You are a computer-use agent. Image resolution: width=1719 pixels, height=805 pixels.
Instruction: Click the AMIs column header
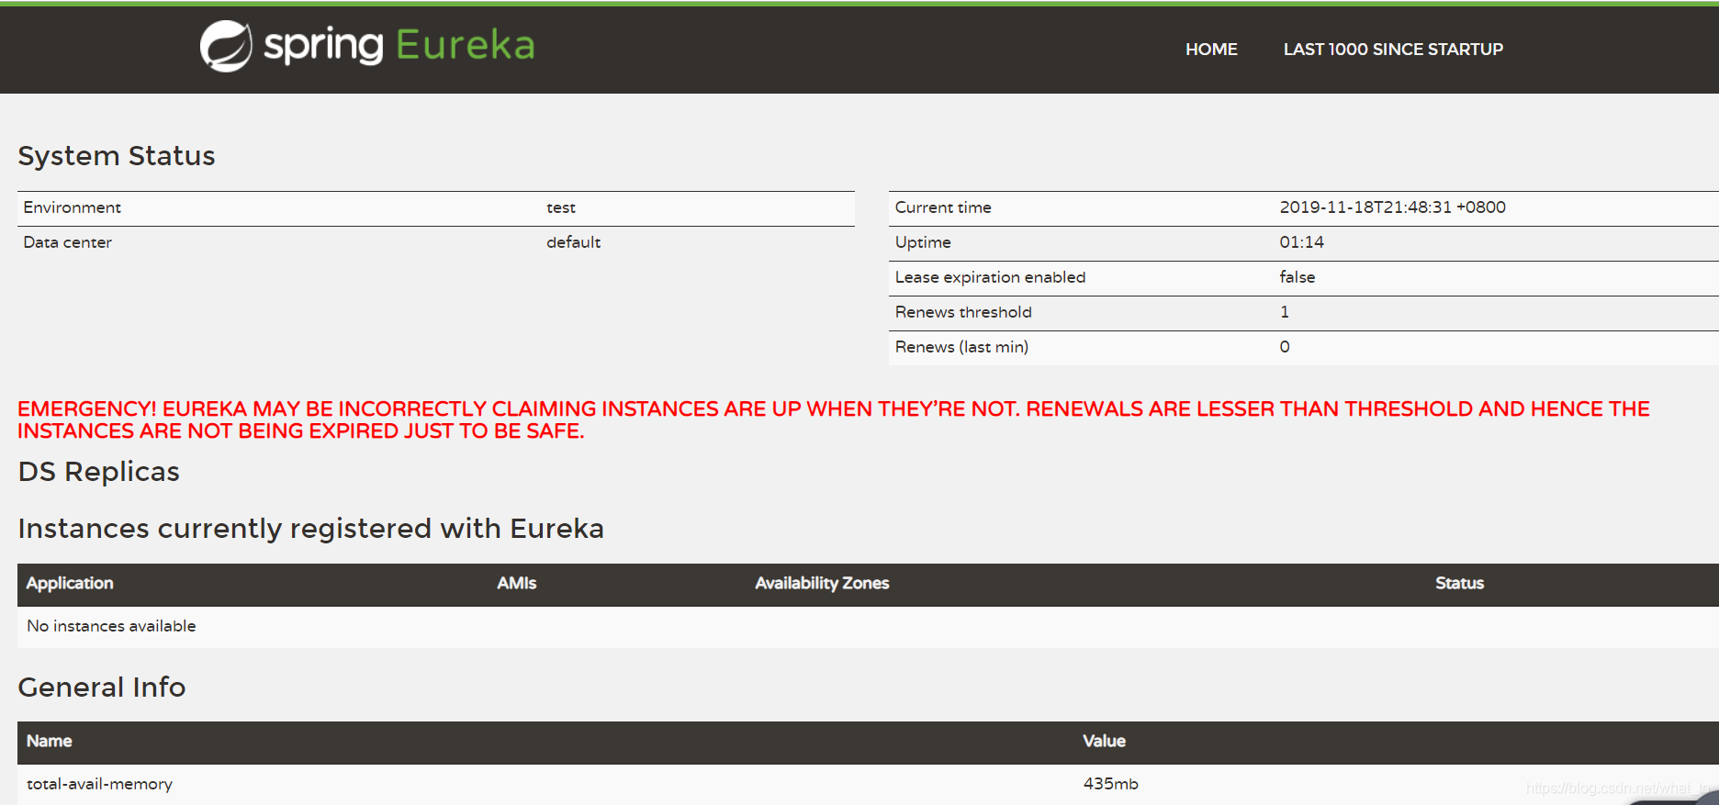517,584
